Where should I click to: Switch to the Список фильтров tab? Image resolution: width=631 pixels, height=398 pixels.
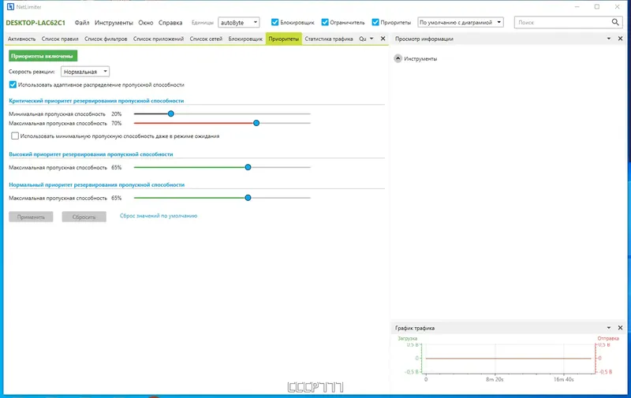[106, 39]
